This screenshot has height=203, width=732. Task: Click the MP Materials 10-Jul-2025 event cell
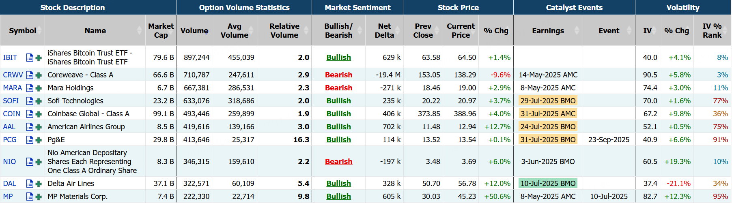click(x=609, y=197)
